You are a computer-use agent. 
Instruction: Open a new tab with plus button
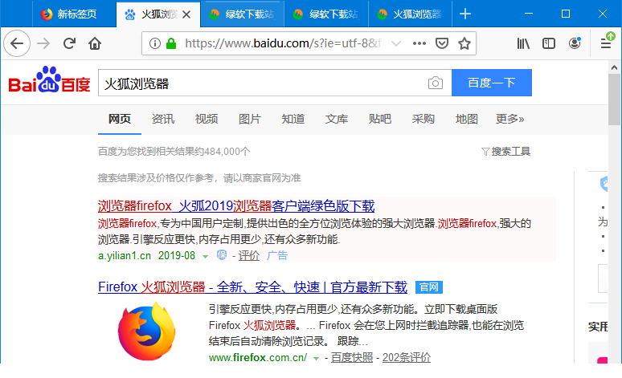(x=465, y=14)
